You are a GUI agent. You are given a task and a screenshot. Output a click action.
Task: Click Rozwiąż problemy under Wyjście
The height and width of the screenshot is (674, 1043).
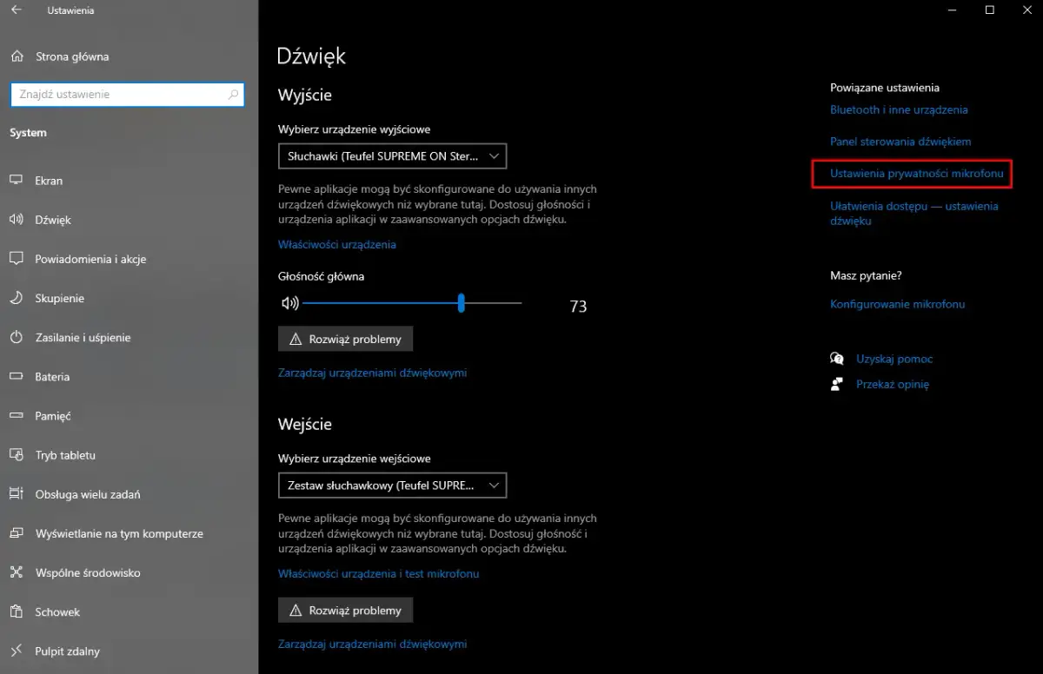coord(345,338)
